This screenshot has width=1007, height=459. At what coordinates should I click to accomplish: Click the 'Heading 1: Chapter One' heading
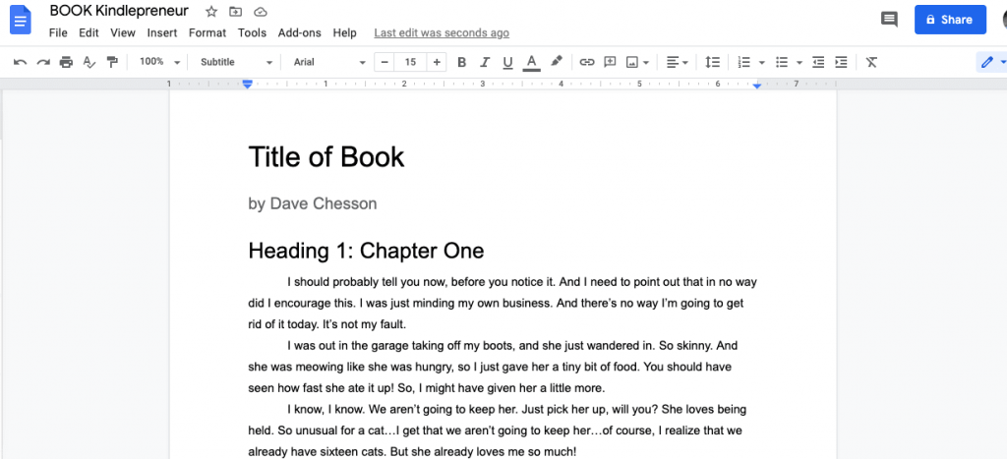click(x=366, y=251)
